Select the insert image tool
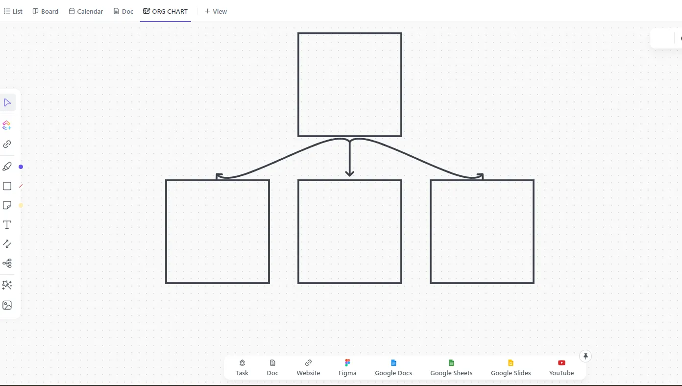The width and height of the screenshot is (682, 386). 7,305
